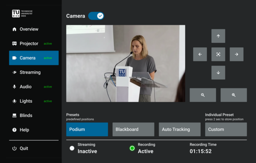Pan camera right with the right arrow
The height and width of the screenshot is (163, 256).
click(236, 54)
